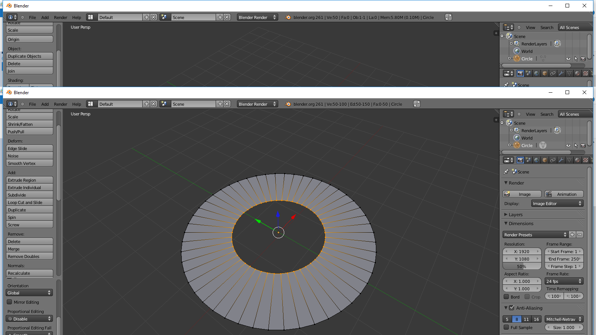
Task: Toggle Anti-Aliasing checkbox
Action: (511, 308)
